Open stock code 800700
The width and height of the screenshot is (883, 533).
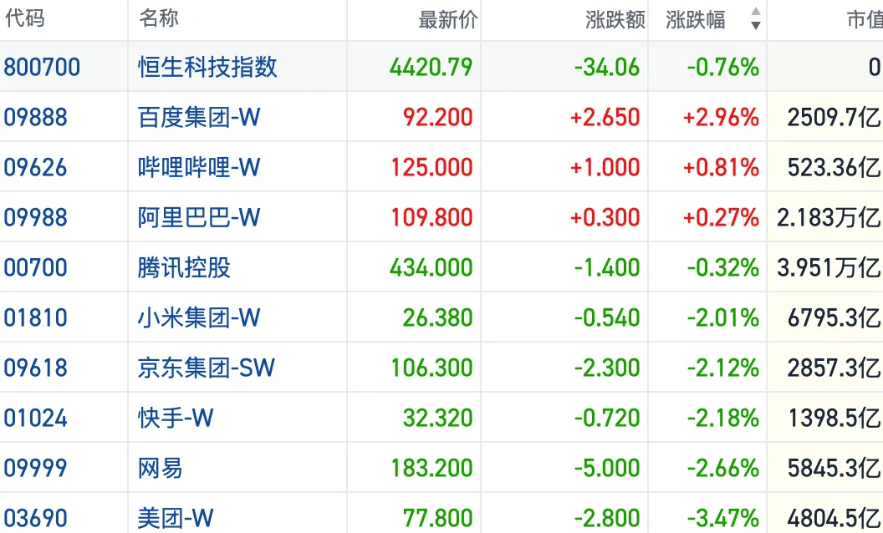(43, 67)
